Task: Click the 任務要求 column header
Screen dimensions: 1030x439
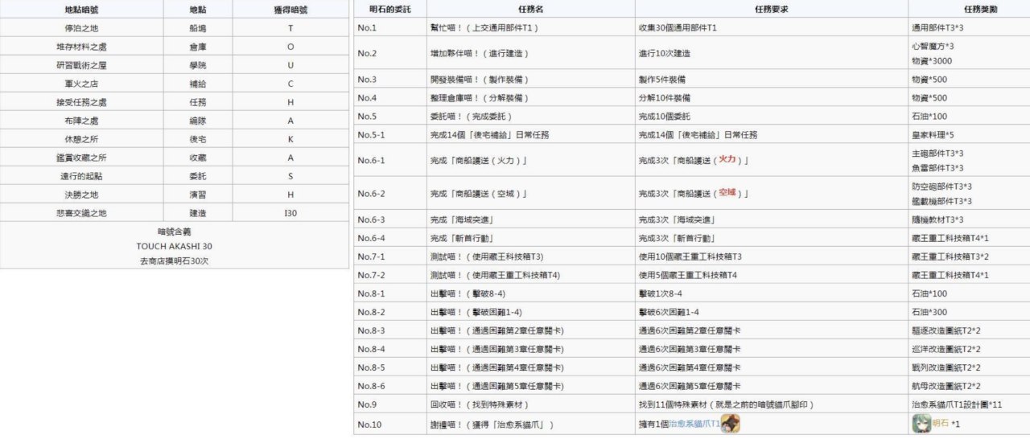Action: [771, 10]
